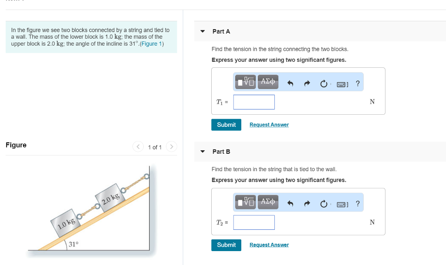Click the undo arrow in Part A toolbar

point(290,82)
